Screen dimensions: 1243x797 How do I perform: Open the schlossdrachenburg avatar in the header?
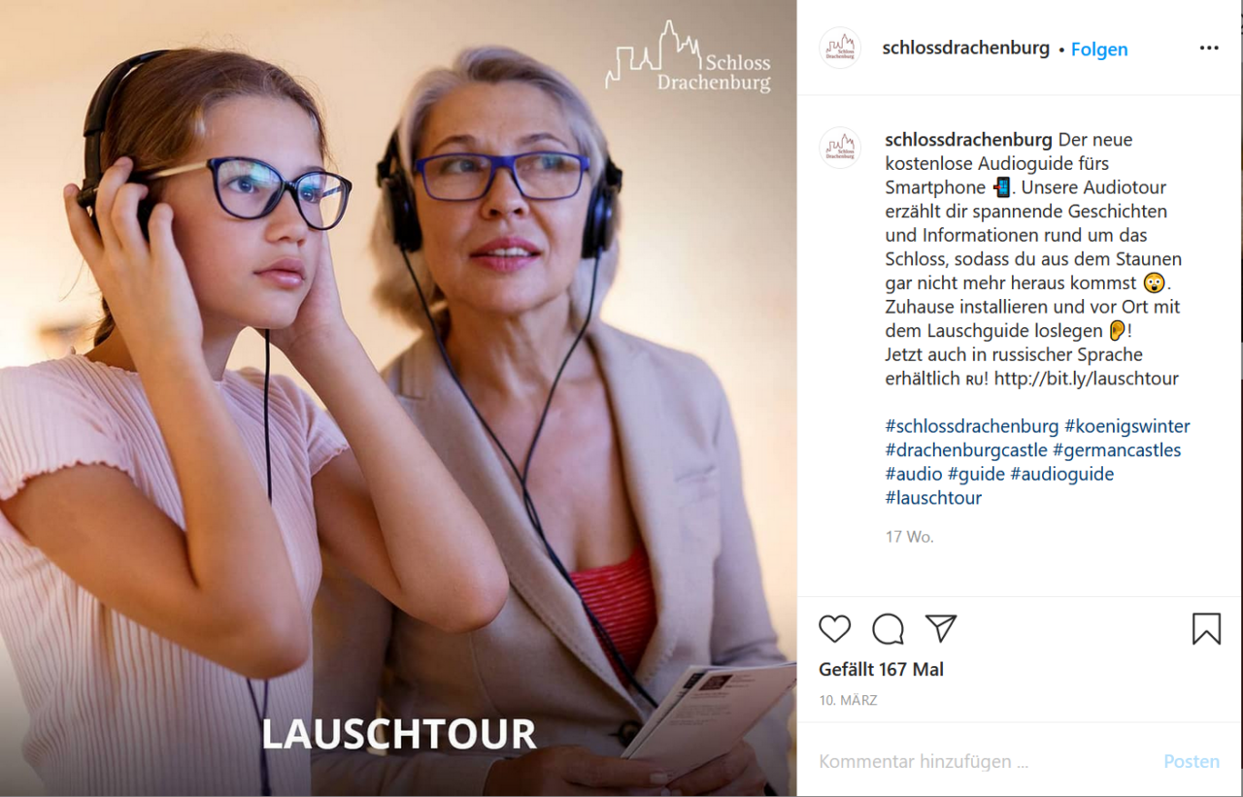(x=840, y=48)
